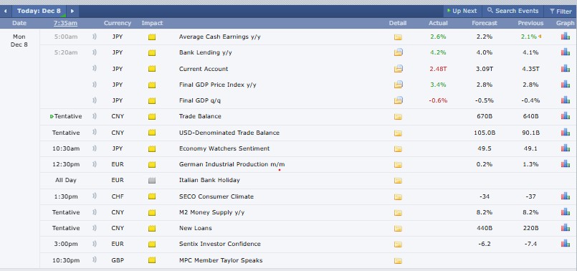Open detail folder for German Industrial Production

click(x=398, y=165)
